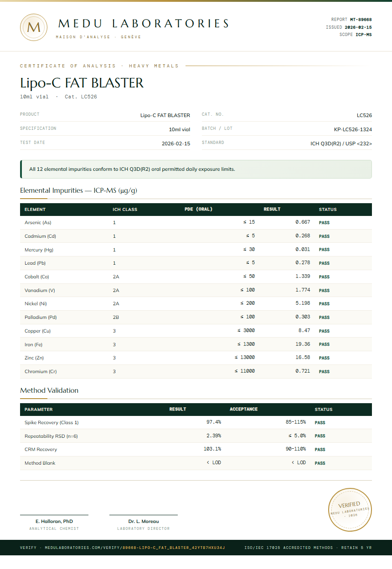Click the Arsenic (As) row label
The height and width of the screenshot is (569, 392).
(38, 223)
